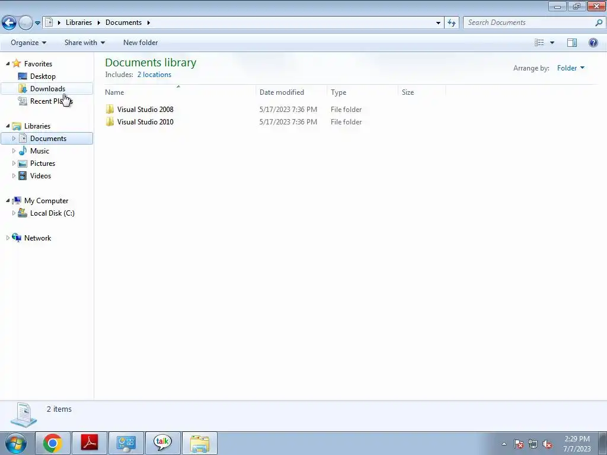Open Downloads in Favorites
607x455 pixels.
click(47, 89)
